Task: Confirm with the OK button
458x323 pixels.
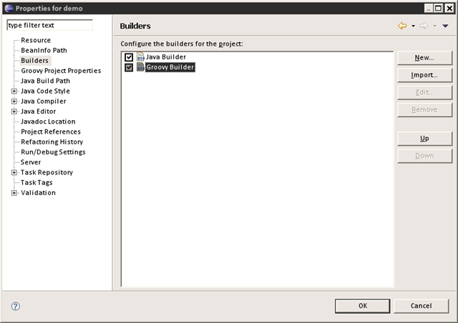Action: [x=363, y=306]
